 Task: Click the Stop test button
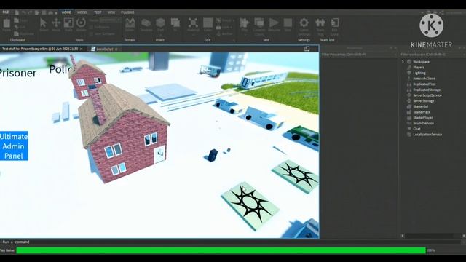288,24
